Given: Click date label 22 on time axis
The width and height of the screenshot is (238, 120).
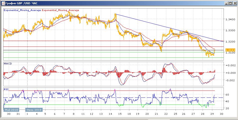Looking at the screenshot, I should [166, 114].
